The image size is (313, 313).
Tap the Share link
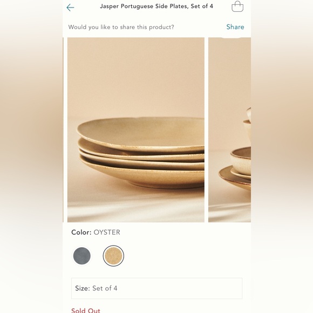tap(235, 27)
